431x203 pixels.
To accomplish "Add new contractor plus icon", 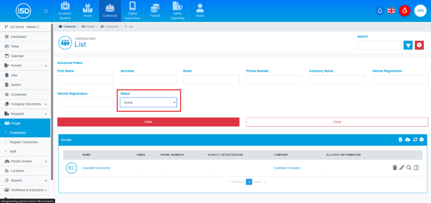I will tap(422, 140).
